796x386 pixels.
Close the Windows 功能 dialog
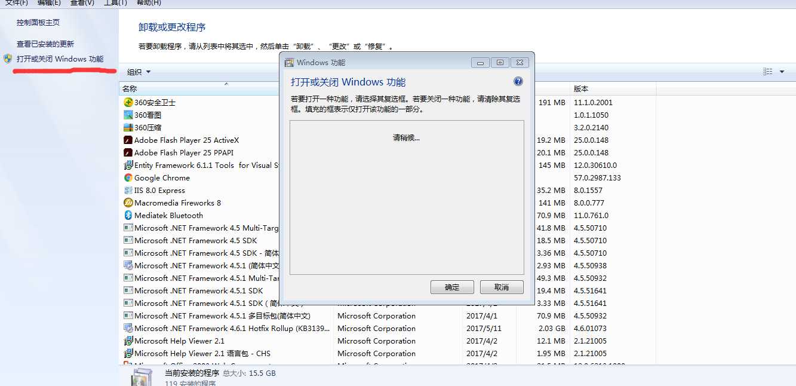tap(520, 62)
